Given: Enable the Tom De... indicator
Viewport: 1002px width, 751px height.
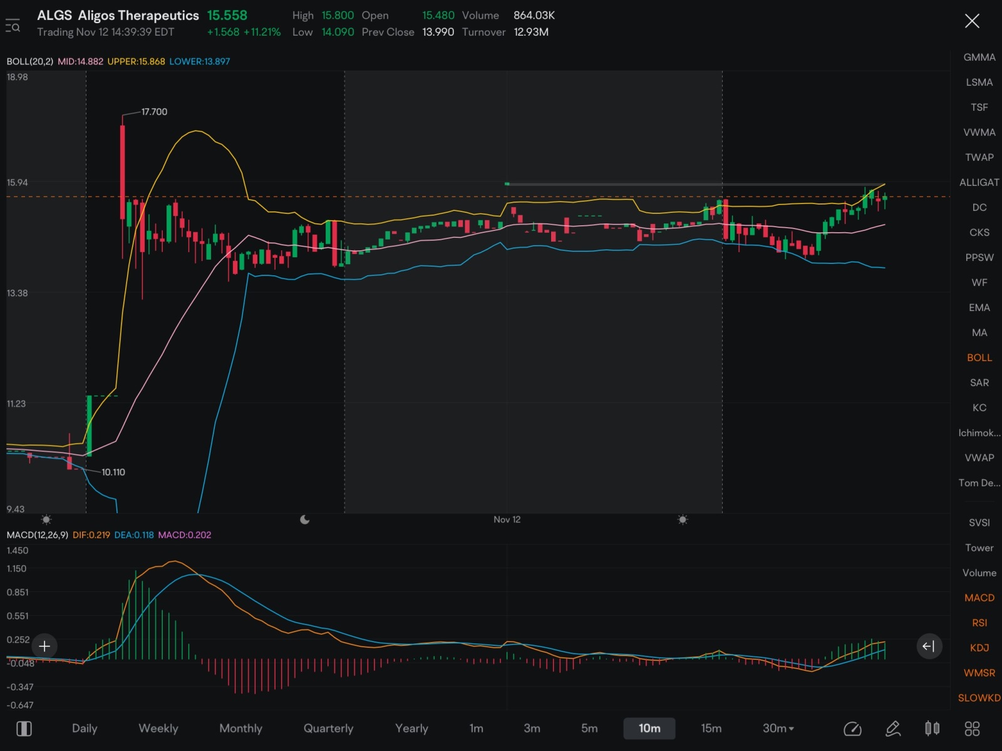Looking at the screenshot, I should [979, 483].
